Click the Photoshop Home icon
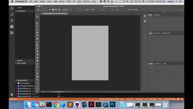Viewport: 193px width, 109px height. pyautogui.click(x=38, y=10)
